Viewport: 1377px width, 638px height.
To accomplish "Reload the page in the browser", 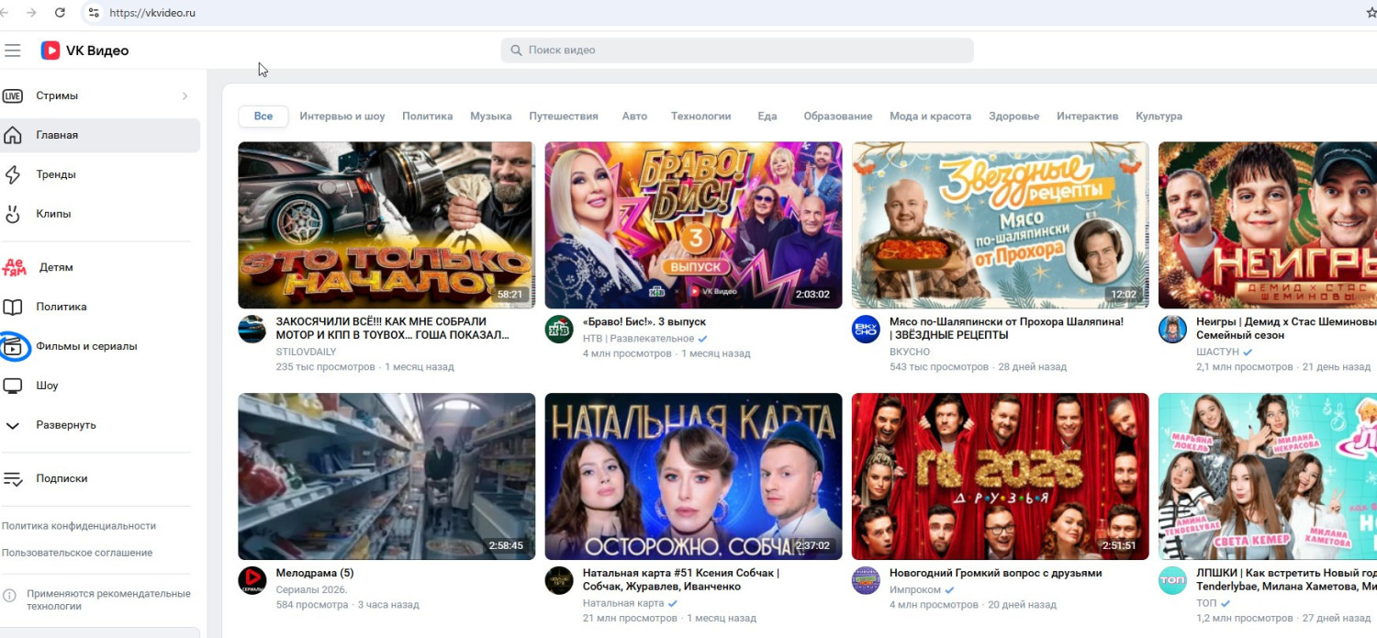I will point(61,13).
